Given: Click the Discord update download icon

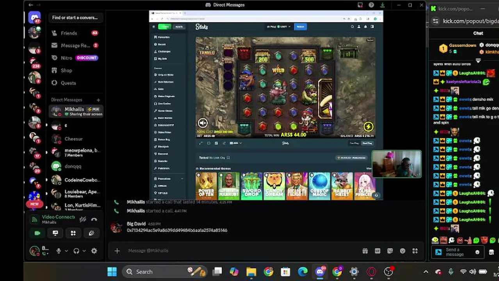Looking at the screenshot, I should 382,5.
